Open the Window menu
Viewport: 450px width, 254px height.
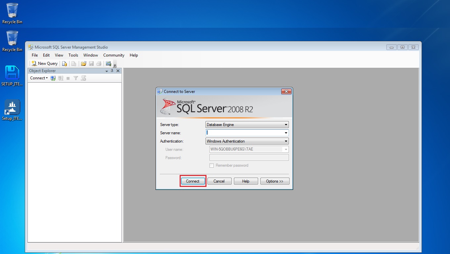91,55
